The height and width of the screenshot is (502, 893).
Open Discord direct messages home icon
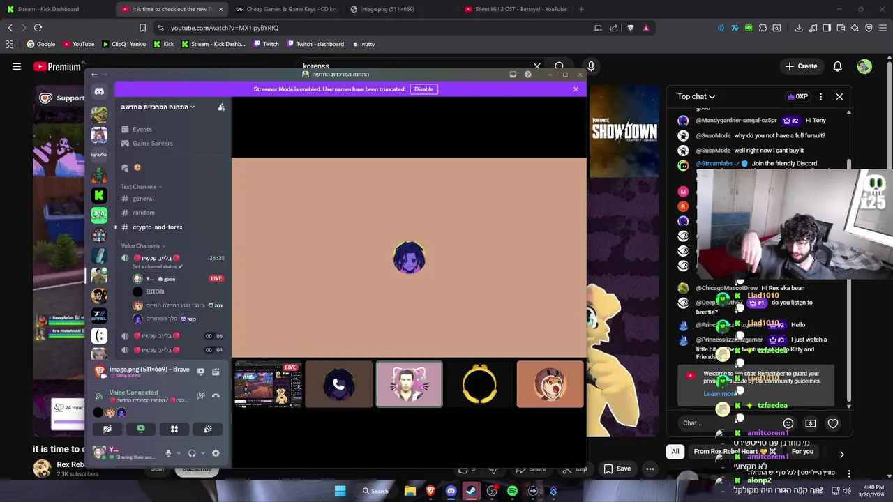point(99,91)
